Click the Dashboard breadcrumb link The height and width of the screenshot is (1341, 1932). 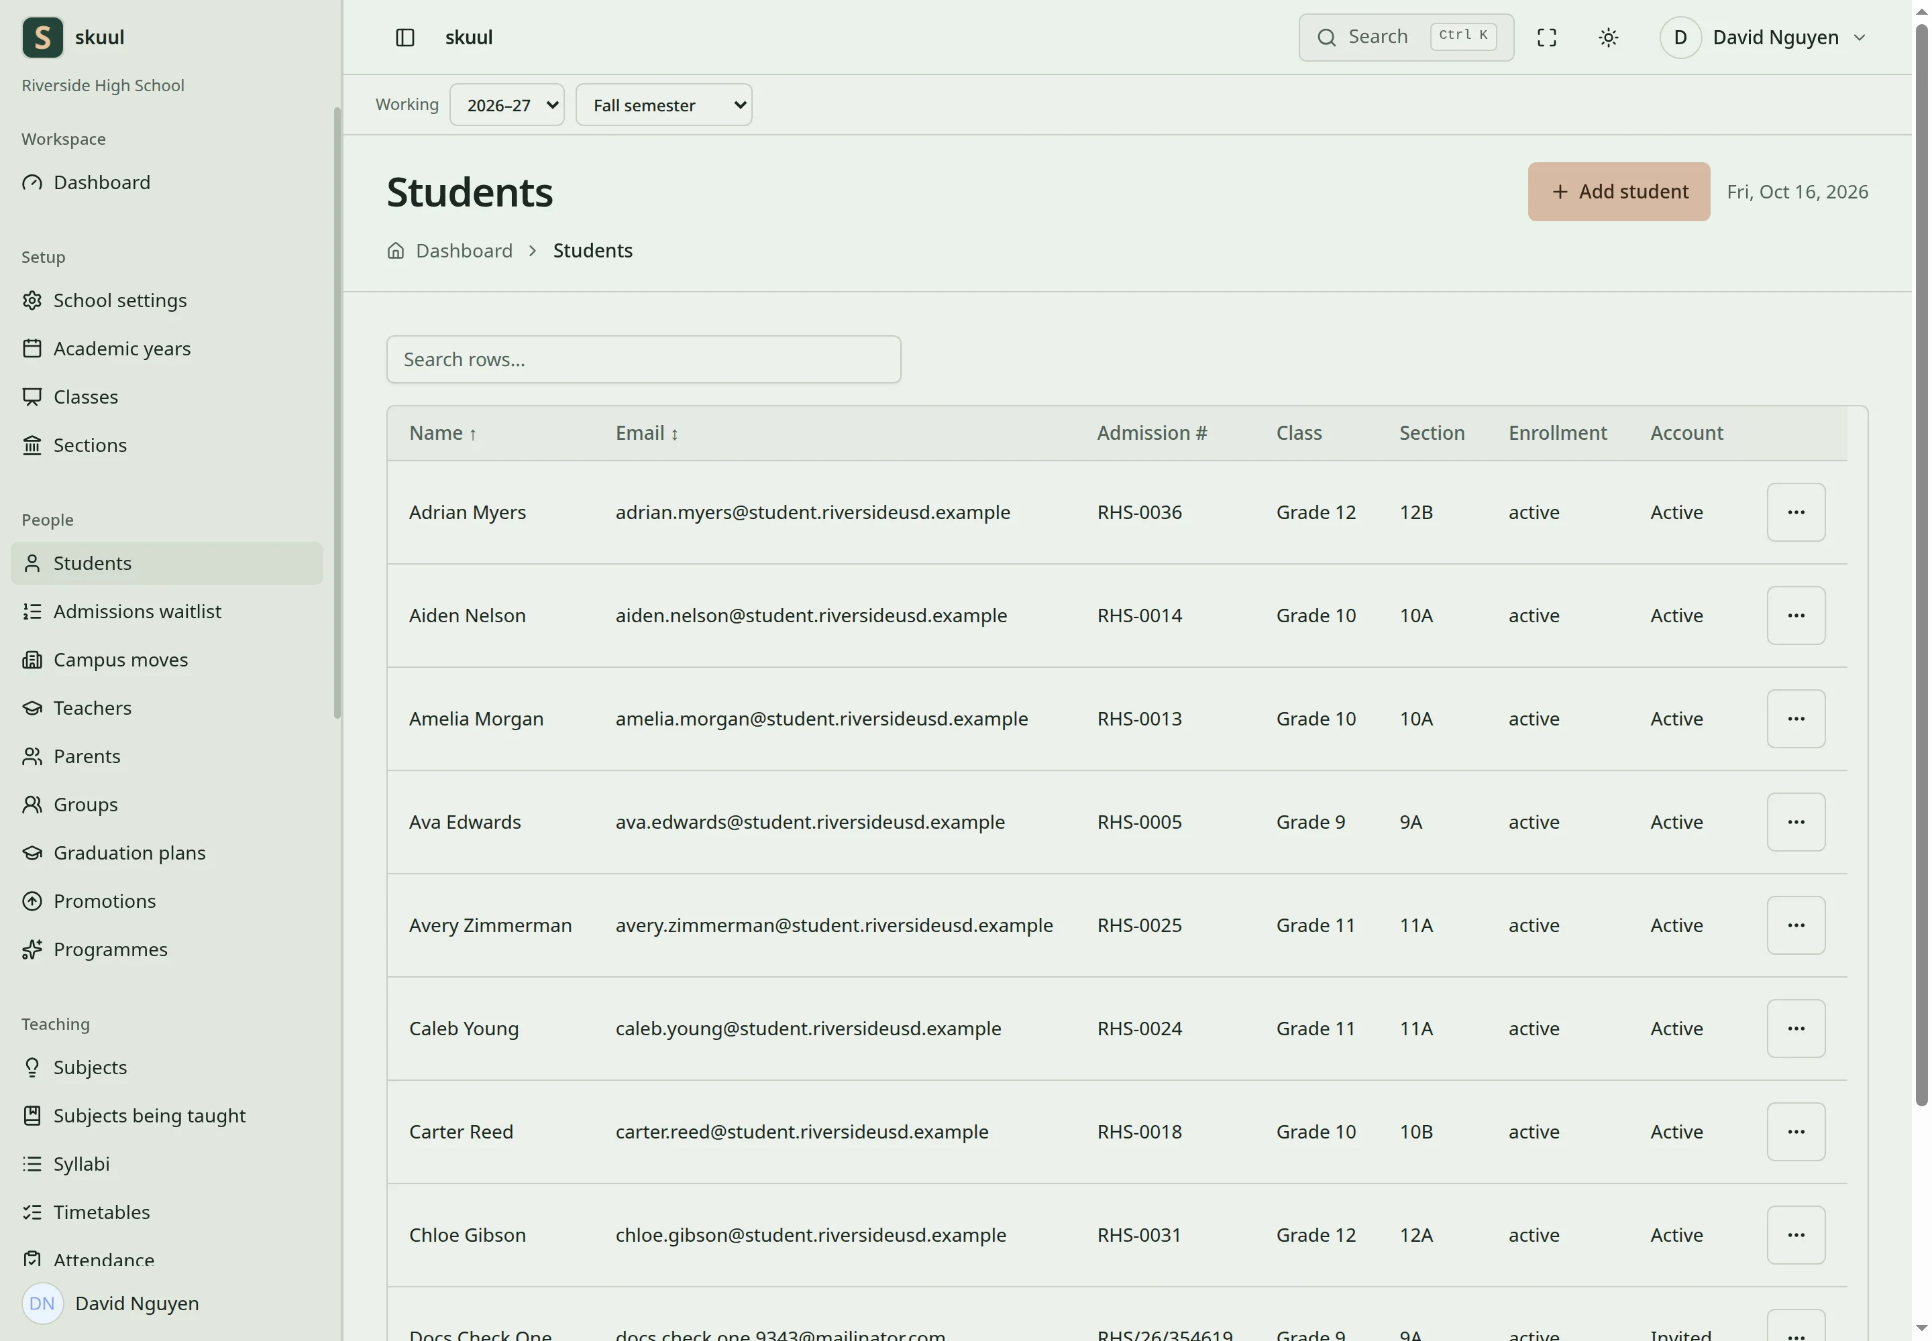pos(464,250)
